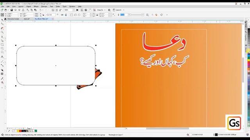Expand the Undo history dropdown arrow
The width and height of the screenshot is (250, 140).
tap(43, 10)
